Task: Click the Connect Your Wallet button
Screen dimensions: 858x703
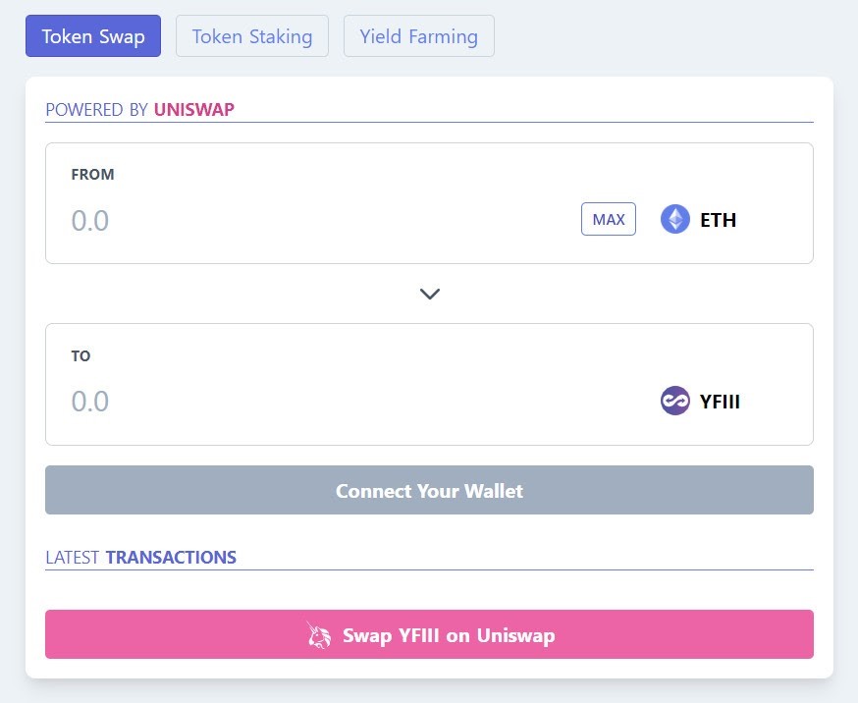Action: (x=430, y=490)
